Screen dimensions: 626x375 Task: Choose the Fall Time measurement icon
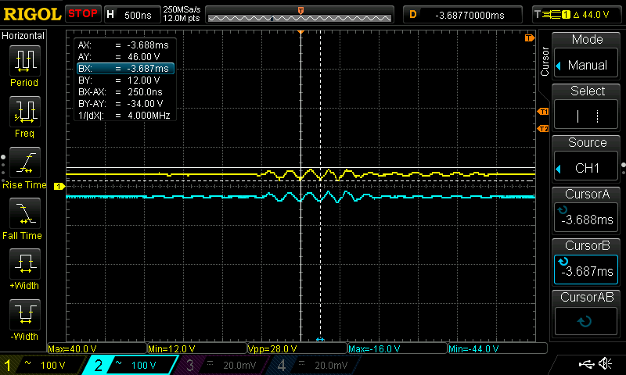[24, 215]
